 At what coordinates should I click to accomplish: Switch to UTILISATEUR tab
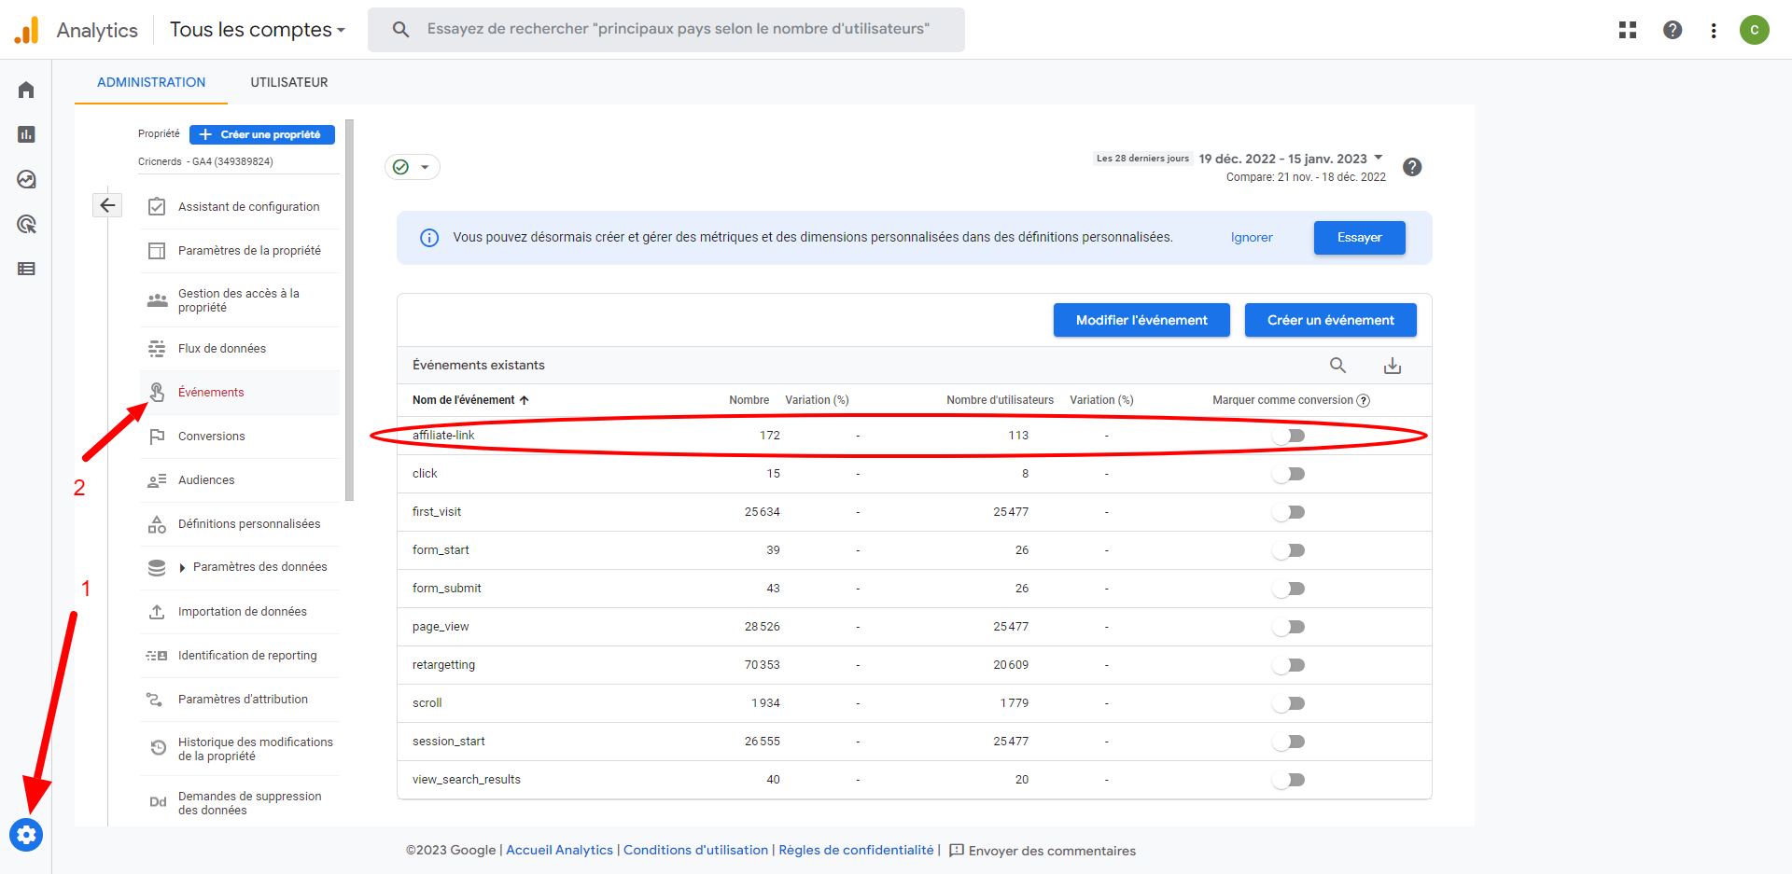click(289, 82)
